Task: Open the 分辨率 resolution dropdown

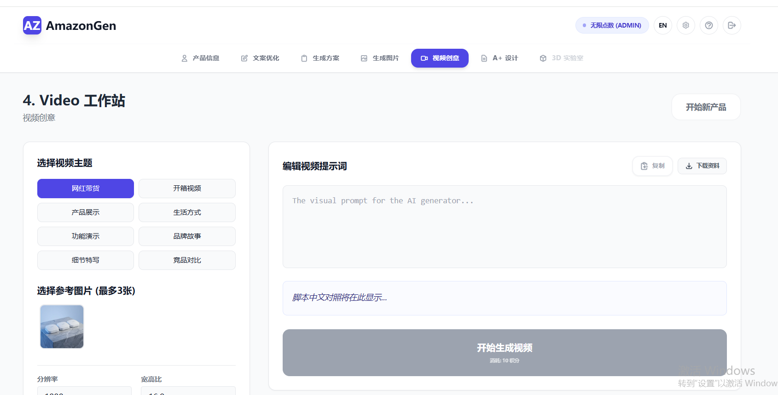Action: [84, 391]
